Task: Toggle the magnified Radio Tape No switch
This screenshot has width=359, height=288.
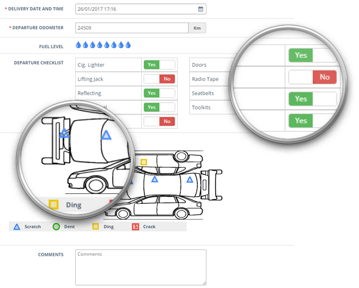Action: click(x=312, y=77)
